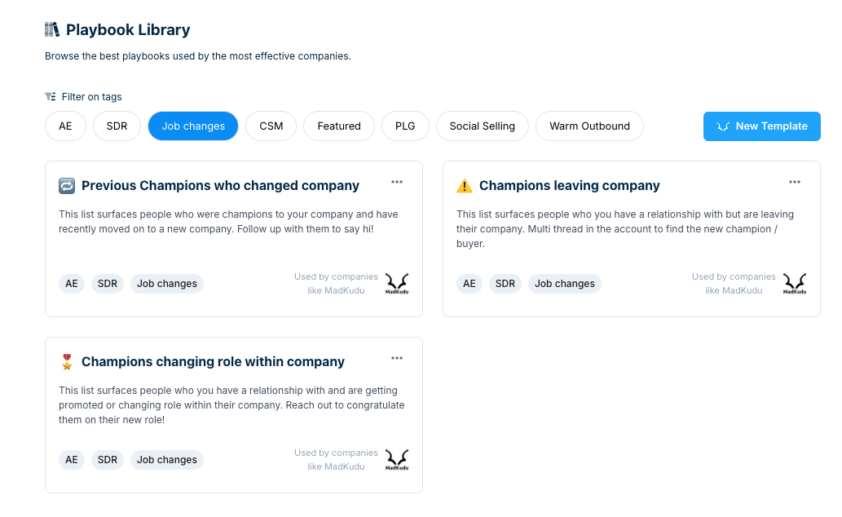Click the warning icon on Champions leaving company
This screenshot has width=842, height=517.
[465, 186]
